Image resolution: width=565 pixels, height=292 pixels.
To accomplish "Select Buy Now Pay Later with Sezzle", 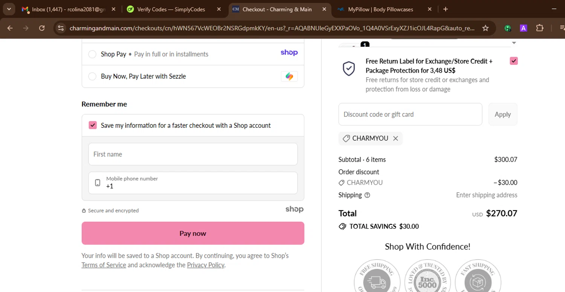I will [x=92, y=76].
